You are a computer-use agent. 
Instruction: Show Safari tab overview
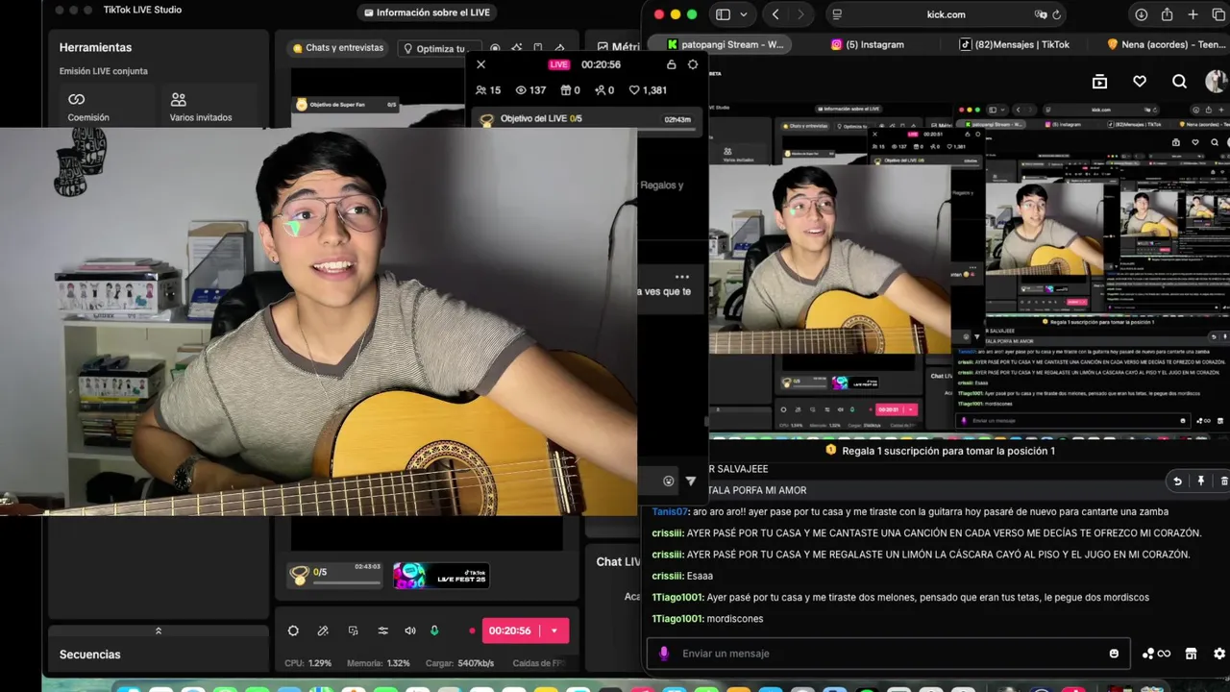point(1218,14)
